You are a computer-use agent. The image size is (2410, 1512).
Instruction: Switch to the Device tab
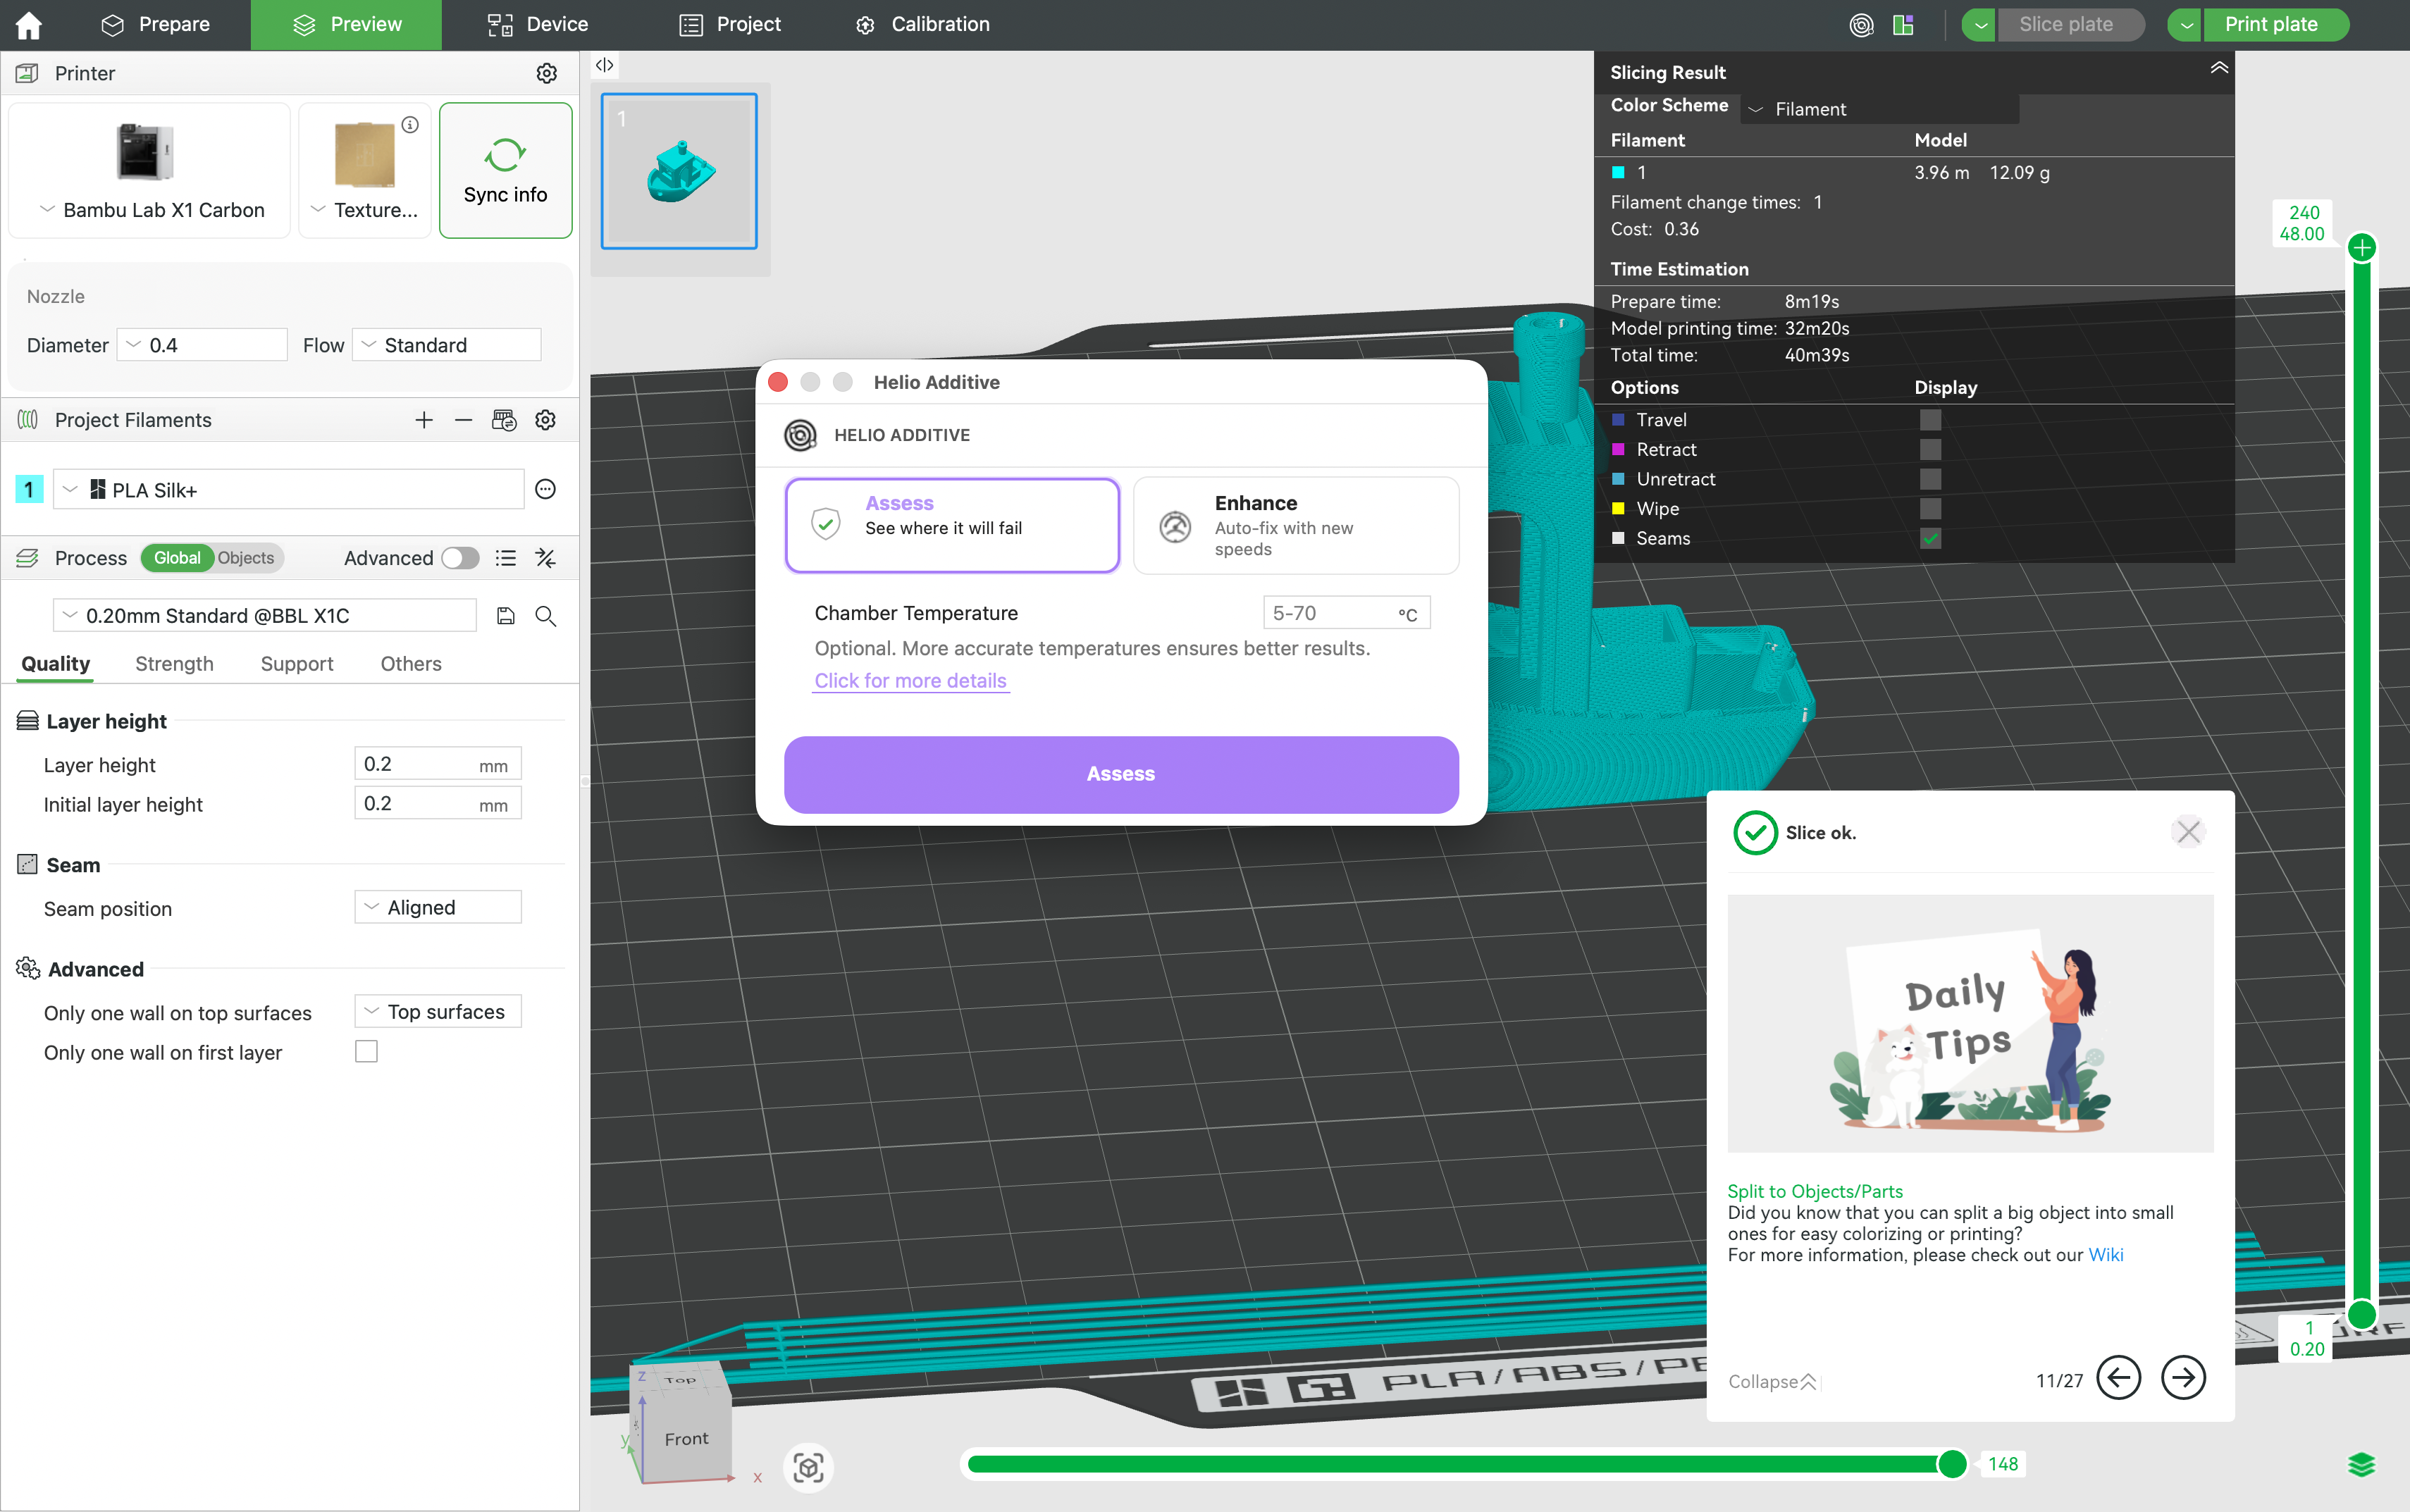pyautogui.click(x=537, y=24)
